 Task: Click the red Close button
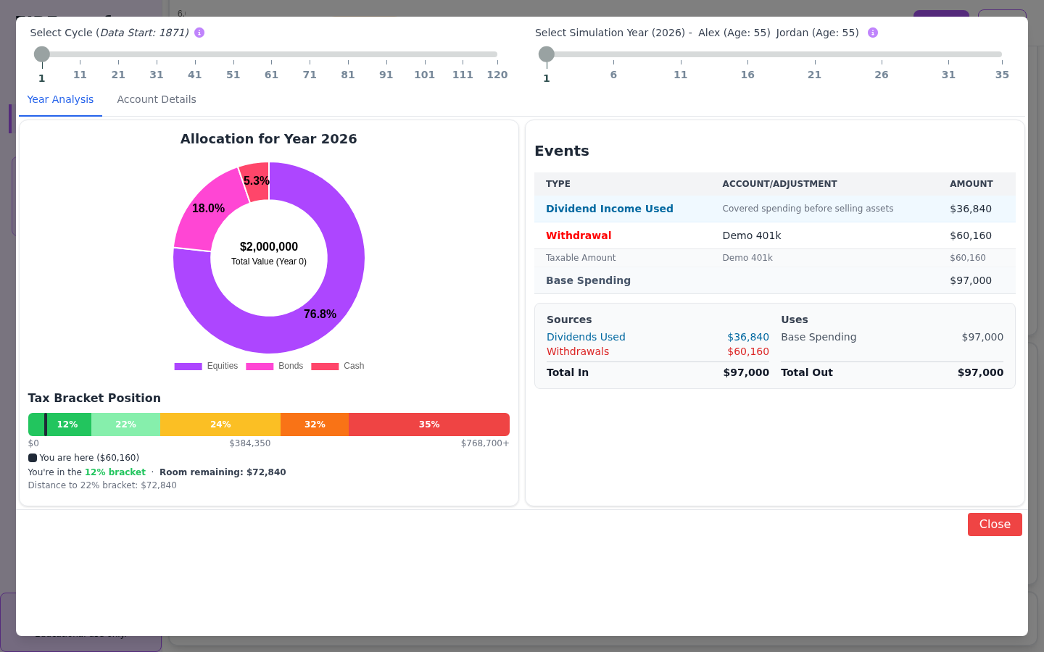click(995, 524)
